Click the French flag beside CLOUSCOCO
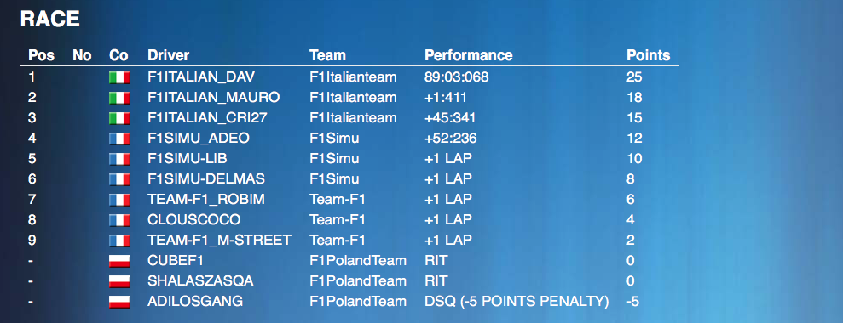Image resolution: width=843 pixels, height=323 pixels. (x=119, y=220)
